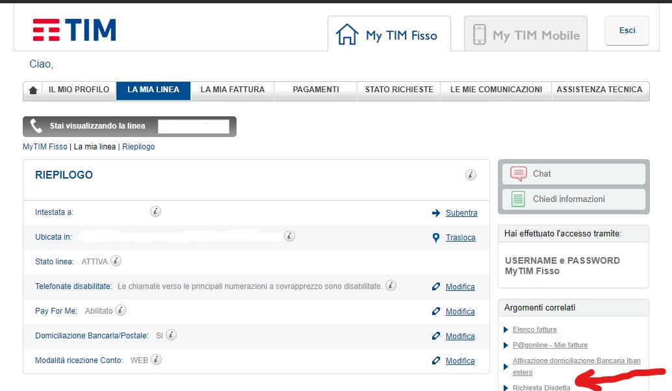Switch to My TIM Fisso tab
This screenshot has height=391, width=672.
coord(389,34)
